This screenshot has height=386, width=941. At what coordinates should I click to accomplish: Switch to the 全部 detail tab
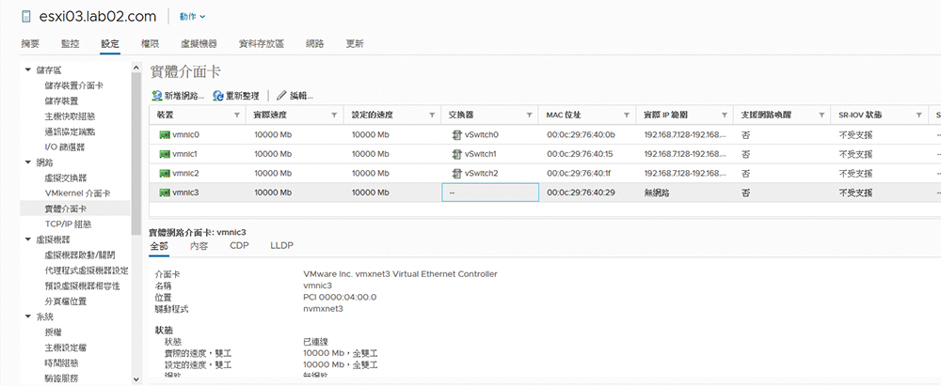tap(159, 246)
